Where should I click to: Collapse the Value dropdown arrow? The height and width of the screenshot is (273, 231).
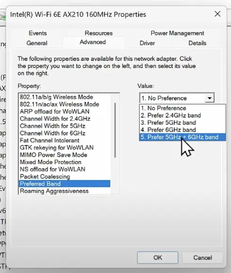point(209,98)
